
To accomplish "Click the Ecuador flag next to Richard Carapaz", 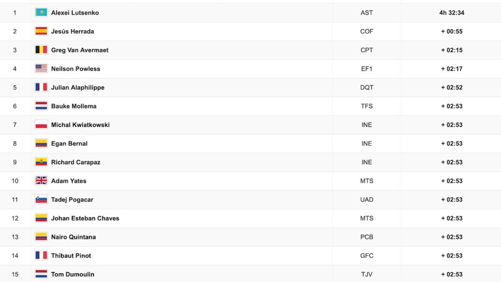I will point(41,162).
